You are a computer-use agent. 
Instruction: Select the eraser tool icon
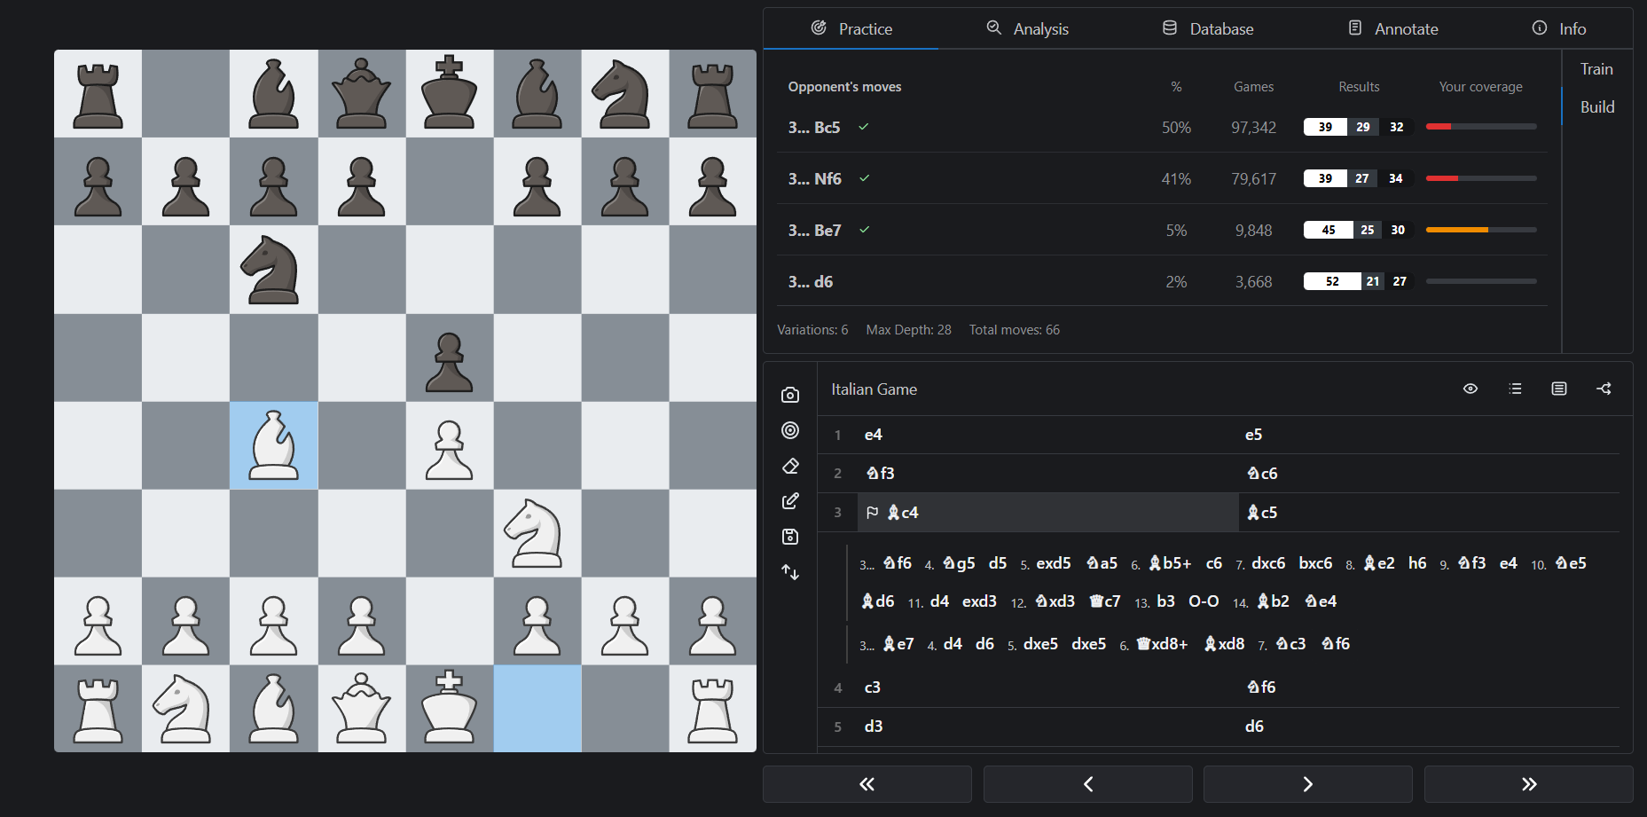(x=790, y=466)
